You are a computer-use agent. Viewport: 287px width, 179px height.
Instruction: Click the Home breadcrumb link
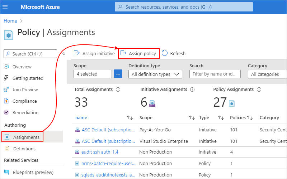10,21
